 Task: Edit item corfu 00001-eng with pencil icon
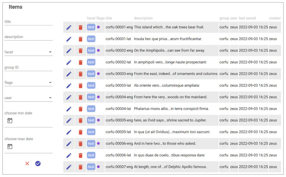[69, 28]
